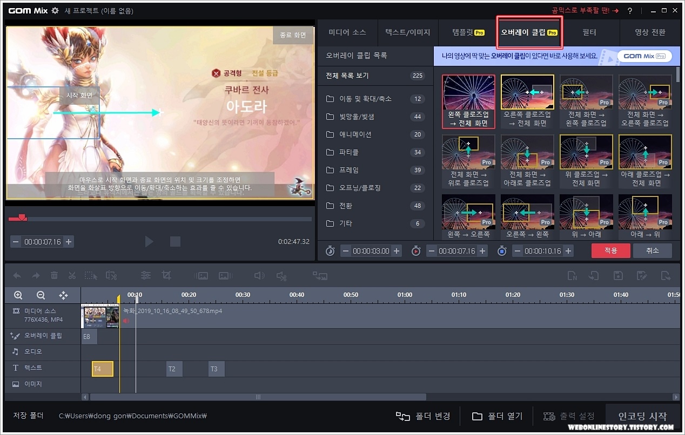The image size is (685, 435).
Task: Click 인코딩 시작 button
Action: (642, 416)
